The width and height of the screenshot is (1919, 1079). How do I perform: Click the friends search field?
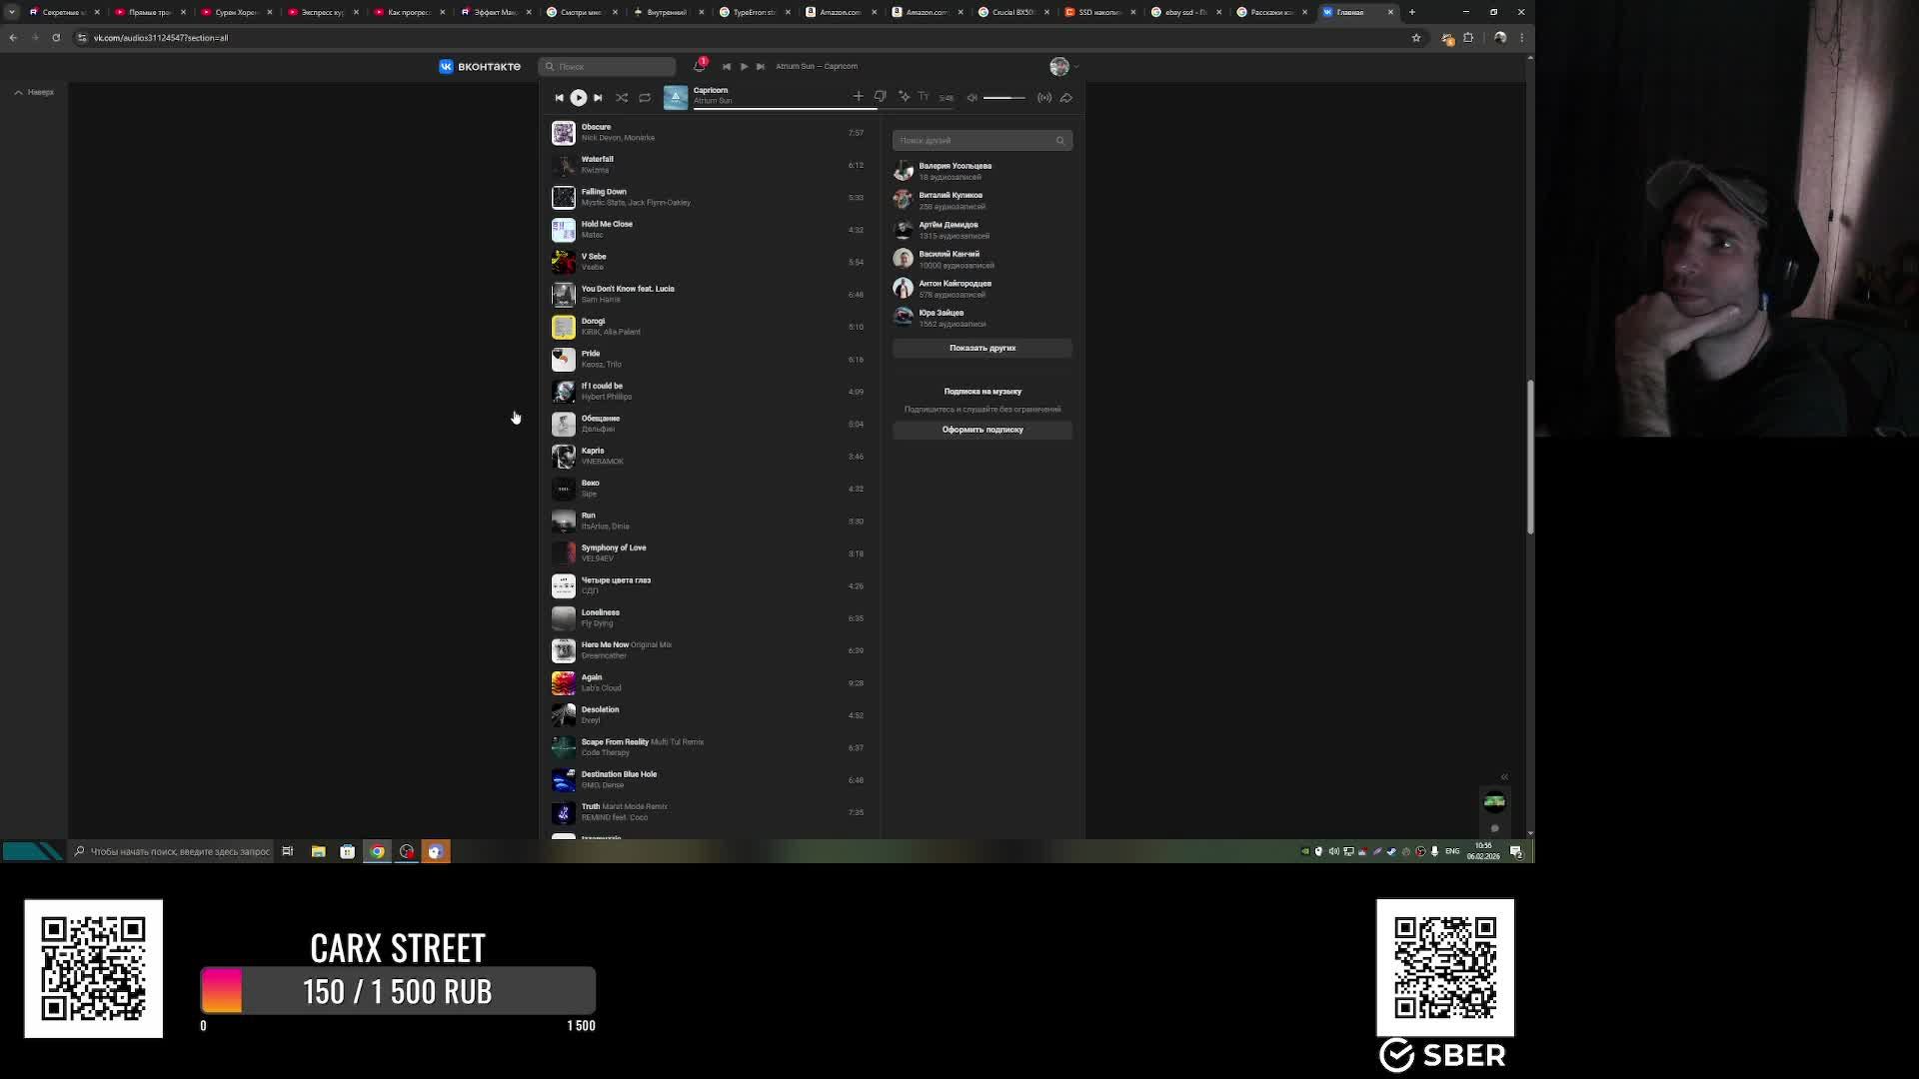[974, 141]
